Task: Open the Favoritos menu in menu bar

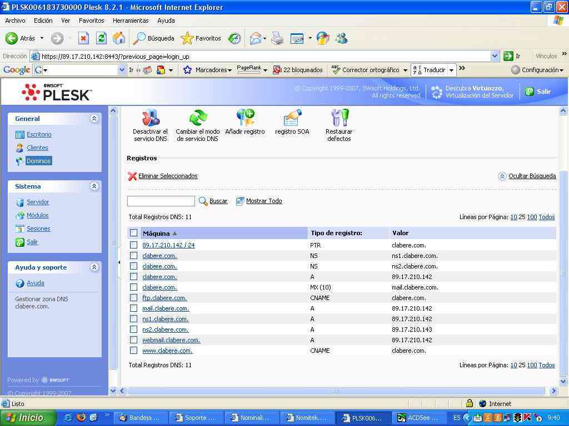Action: click(x=92, y=21)
